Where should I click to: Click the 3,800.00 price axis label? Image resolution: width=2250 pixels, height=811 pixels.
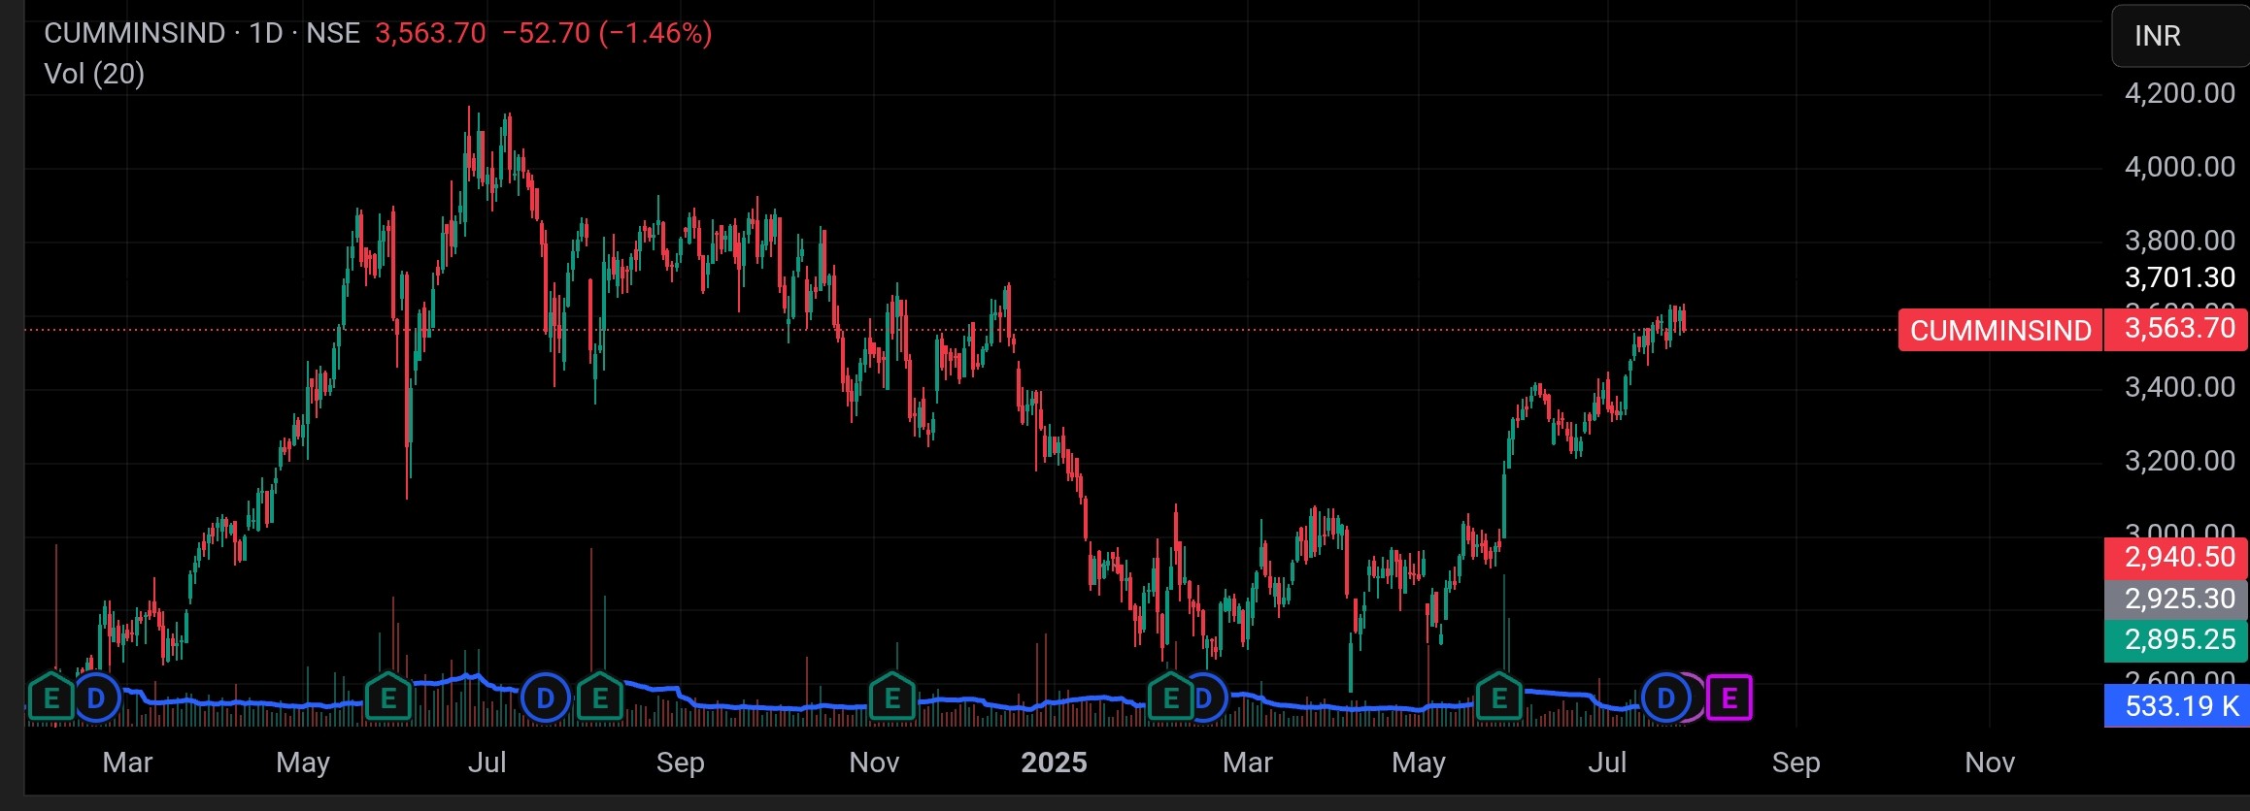click(x=2180, y=241)
